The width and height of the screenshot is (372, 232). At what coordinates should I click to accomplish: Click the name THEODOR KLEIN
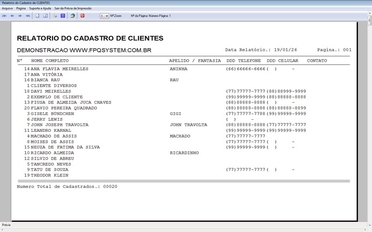[50, 175]
